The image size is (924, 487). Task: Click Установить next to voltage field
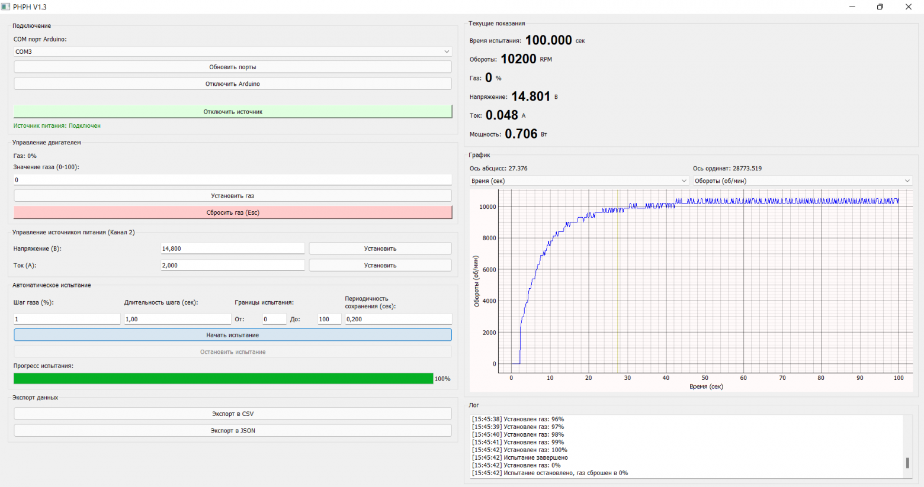[380, 249]
